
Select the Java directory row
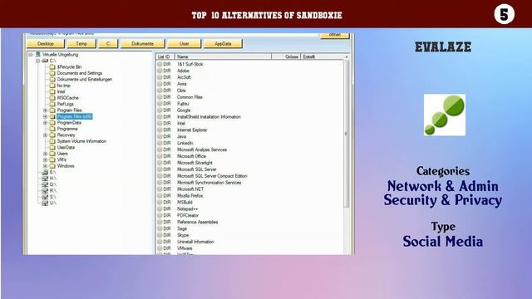(x=249, y=136)
